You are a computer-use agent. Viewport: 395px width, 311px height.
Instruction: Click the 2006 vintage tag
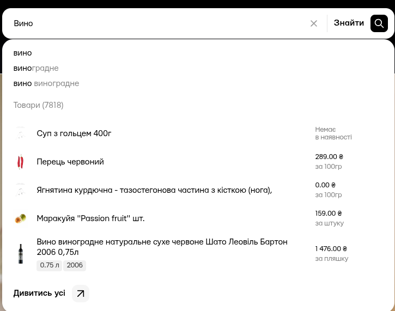tap(75, 265)
